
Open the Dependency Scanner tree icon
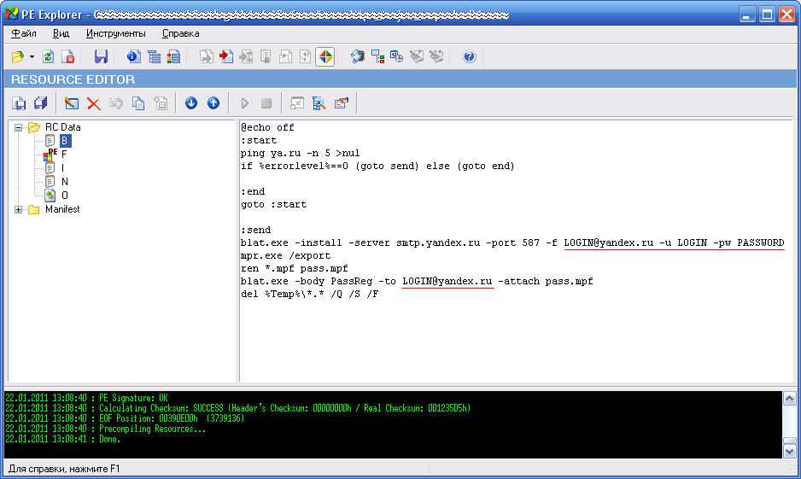[377, 56]
